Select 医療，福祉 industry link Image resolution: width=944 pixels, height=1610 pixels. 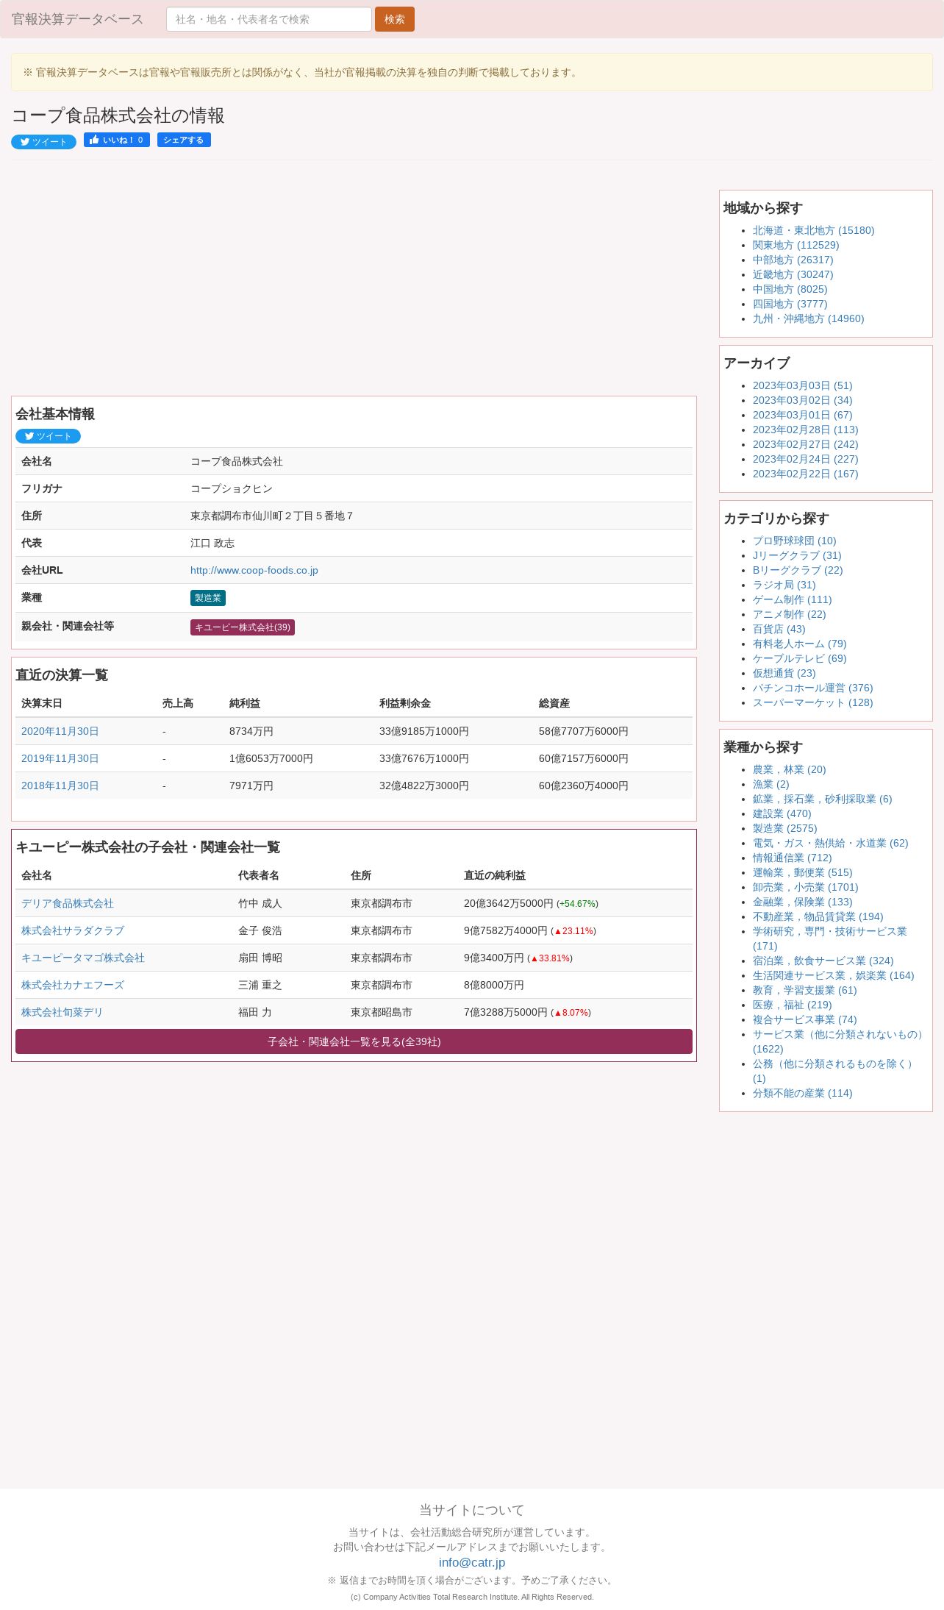[x=793, y=1005]
